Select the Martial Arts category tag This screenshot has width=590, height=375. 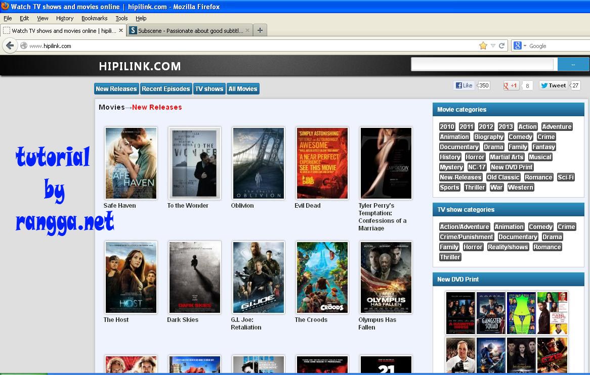pyautogui.click(x=507, y=157)
